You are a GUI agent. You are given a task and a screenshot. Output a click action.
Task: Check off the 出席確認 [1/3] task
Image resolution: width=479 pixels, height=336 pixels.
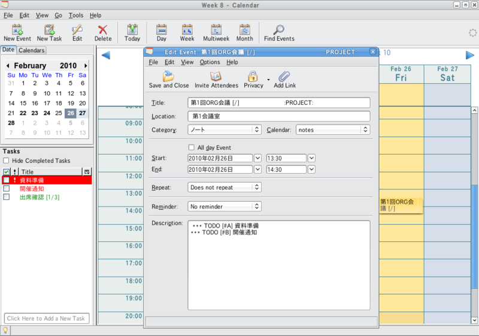point(6,197)
